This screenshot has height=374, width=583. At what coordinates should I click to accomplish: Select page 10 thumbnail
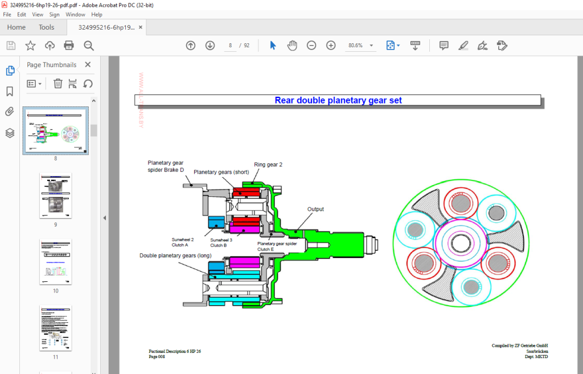tap(56, 262)
